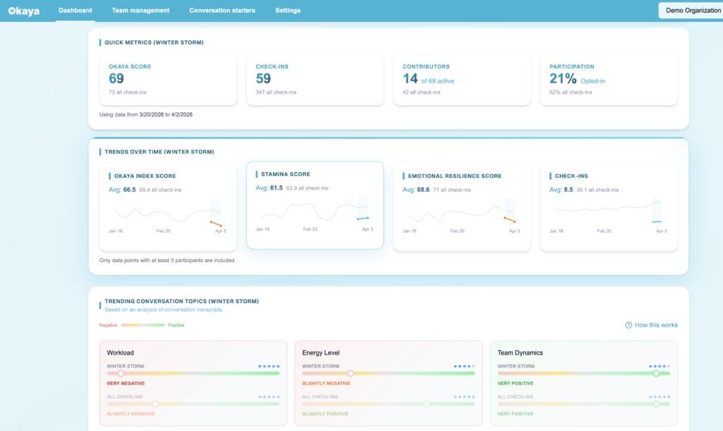The width and height of the screenshot is (723, 431).
Task: Click the Negative to Positive legend gradient
Action: click(x=143, y=325)
